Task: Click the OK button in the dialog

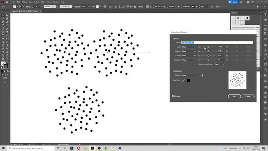Action: tap(234, 96)
